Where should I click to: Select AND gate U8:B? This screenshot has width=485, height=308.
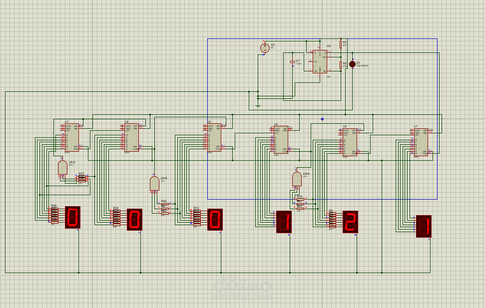(154, 184)
